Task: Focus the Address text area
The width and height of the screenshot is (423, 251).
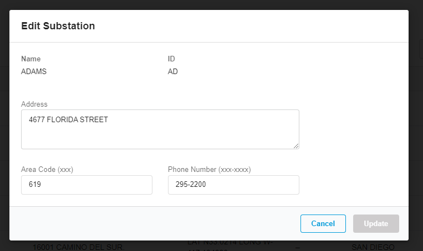Action: coord(160,129)
